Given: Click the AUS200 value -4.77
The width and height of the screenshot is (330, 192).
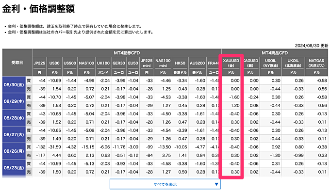Looking at the screenshot, I should click(200, 147).
